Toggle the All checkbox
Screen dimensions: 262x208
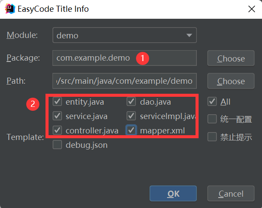point(212,102)
